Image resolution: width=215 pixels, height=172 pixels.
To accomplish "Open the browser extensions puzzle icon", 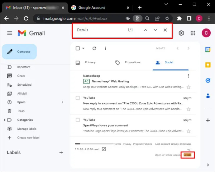I will (179, 18).
